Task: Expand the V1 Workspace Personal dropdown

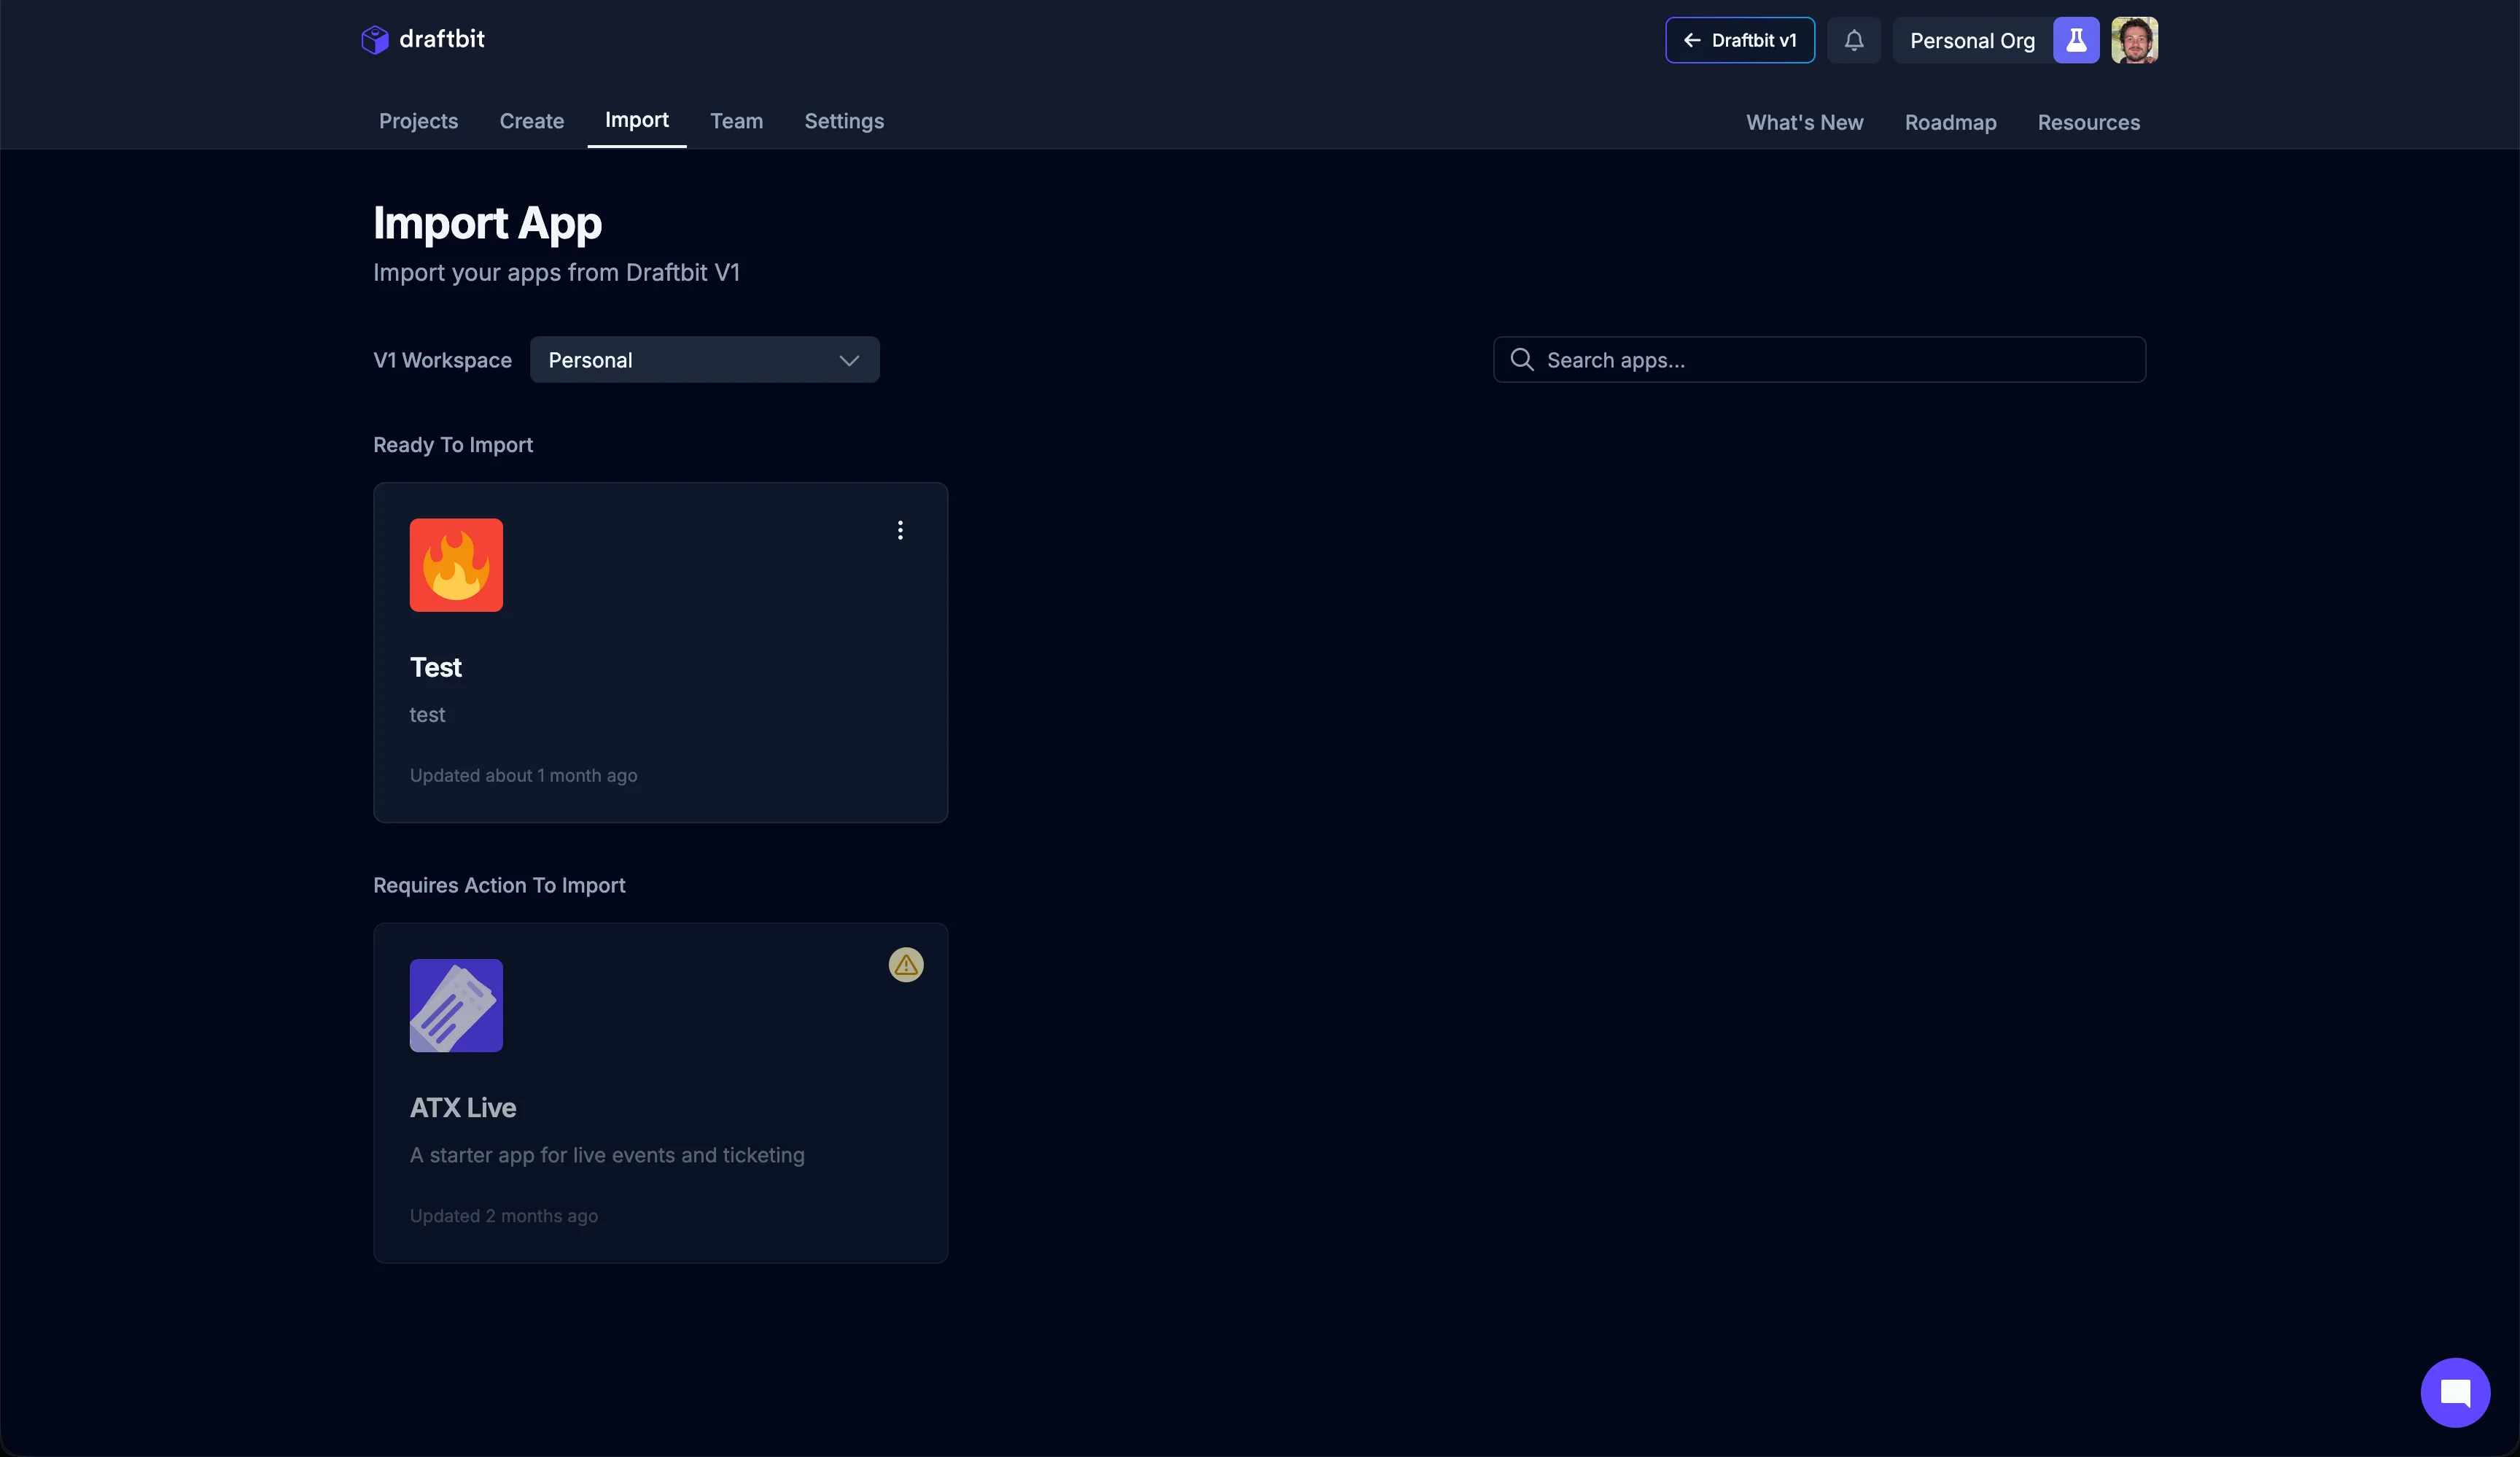Action: coord(704,360)
